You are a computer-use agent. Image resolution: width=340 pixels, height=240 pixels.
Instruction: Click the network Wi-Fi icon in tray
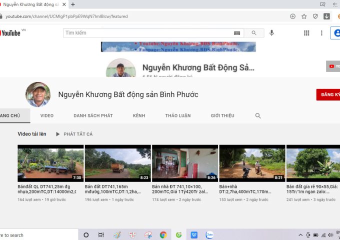pos(323,235)
